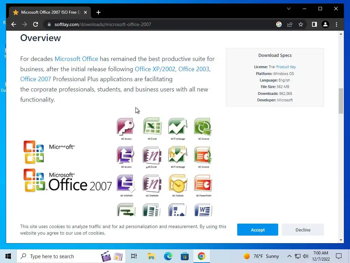The width and height of the screenshot is (350, 263).
Task: Open the Office 2003 link
Action: click(x=194, y=69)
